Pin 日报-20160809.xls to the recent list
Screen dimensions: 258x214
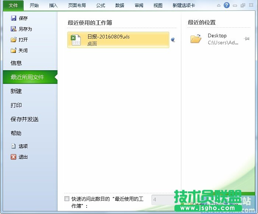173,40
